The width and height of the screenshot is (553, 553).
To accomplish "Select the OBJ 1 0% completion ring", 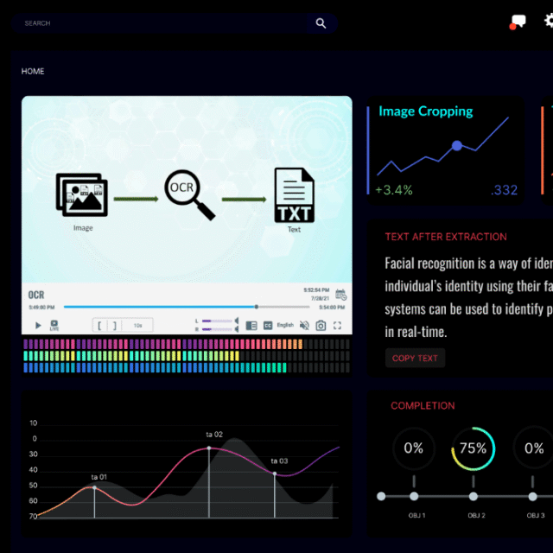I will pos(414,448).
